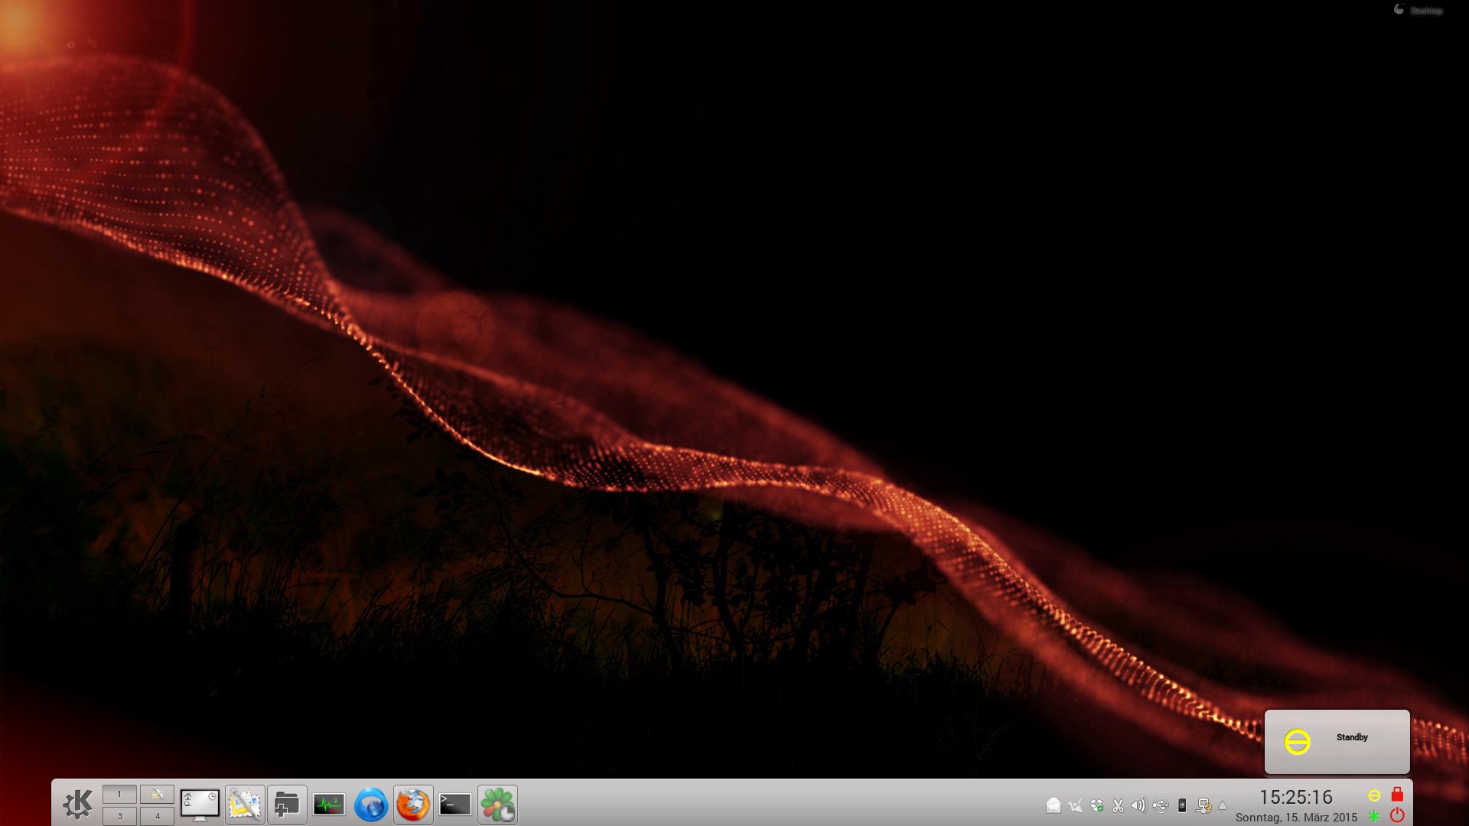1469x826 pixels.
Task: Switch to virtual desktop 4
Action: point(157,816)
